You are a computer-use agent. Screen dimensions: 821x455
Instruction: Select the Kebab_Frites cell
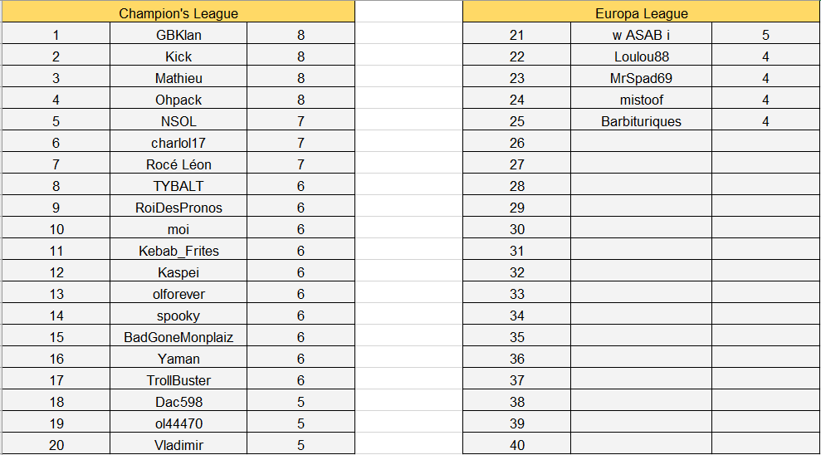178,251
